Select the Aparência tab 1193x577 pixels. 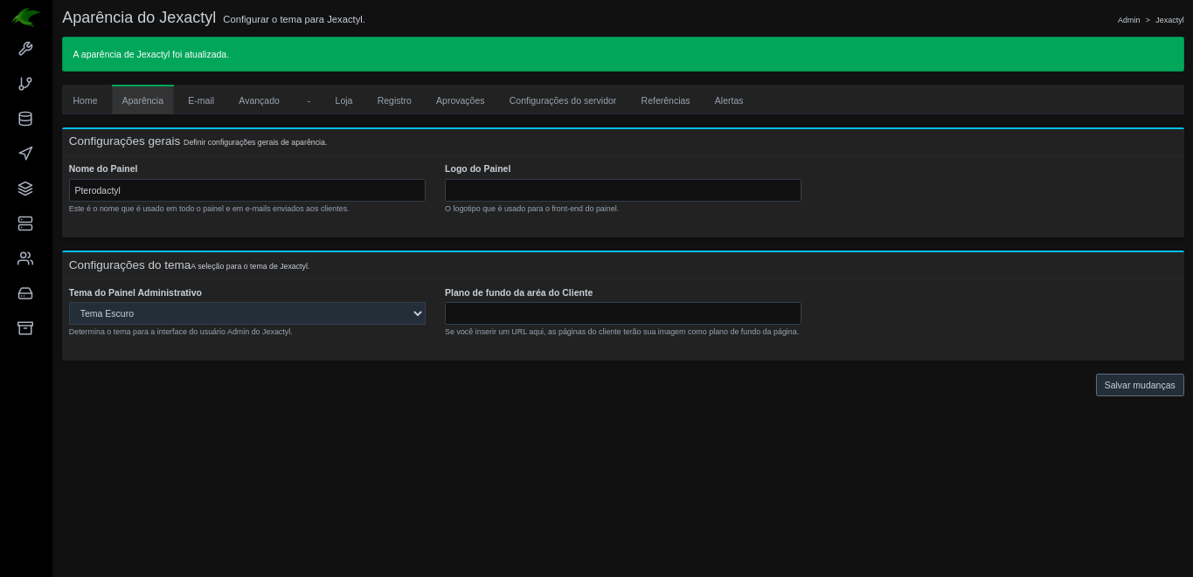[142, 100]
